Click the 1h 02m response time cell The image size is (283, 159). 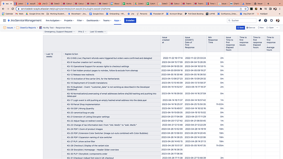coord(215,104)
